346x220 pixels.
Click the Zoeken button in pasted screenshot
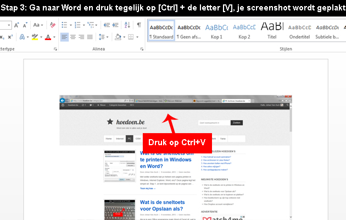pos(237,123)
